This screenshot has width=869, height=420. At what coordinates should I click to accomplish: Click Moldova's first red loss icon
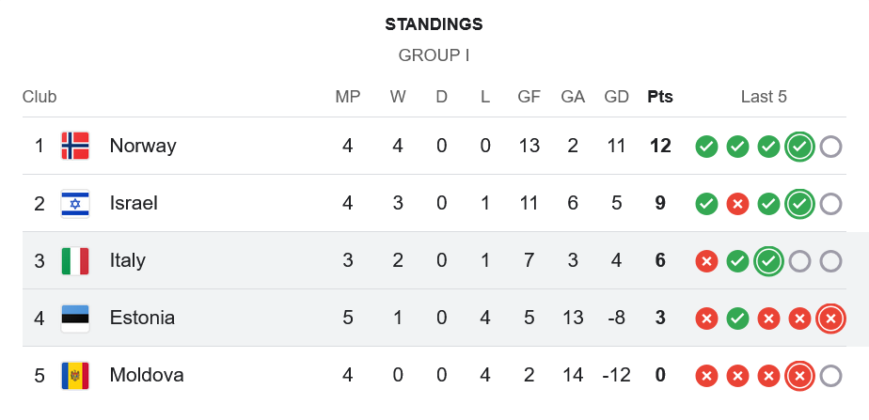706,376
